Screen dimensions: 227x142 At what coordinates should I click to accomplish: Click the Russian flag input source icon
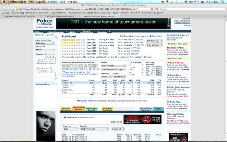202,2
